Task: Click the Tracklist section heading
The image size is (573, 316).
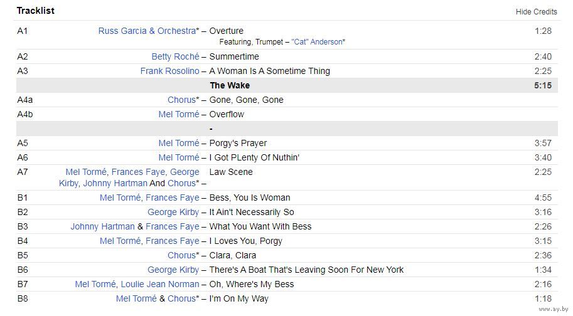Action: click(x=35, y=11)
